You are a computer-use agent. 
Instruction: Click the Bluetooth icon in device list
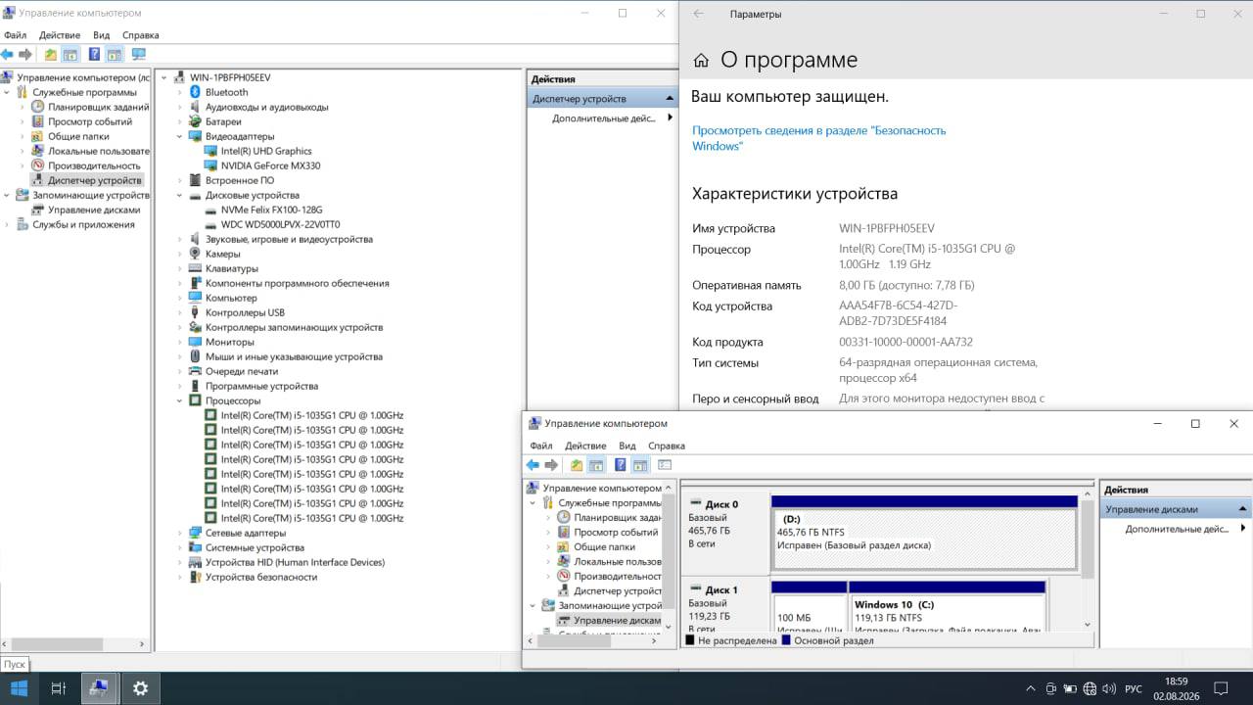coord(196,92)
